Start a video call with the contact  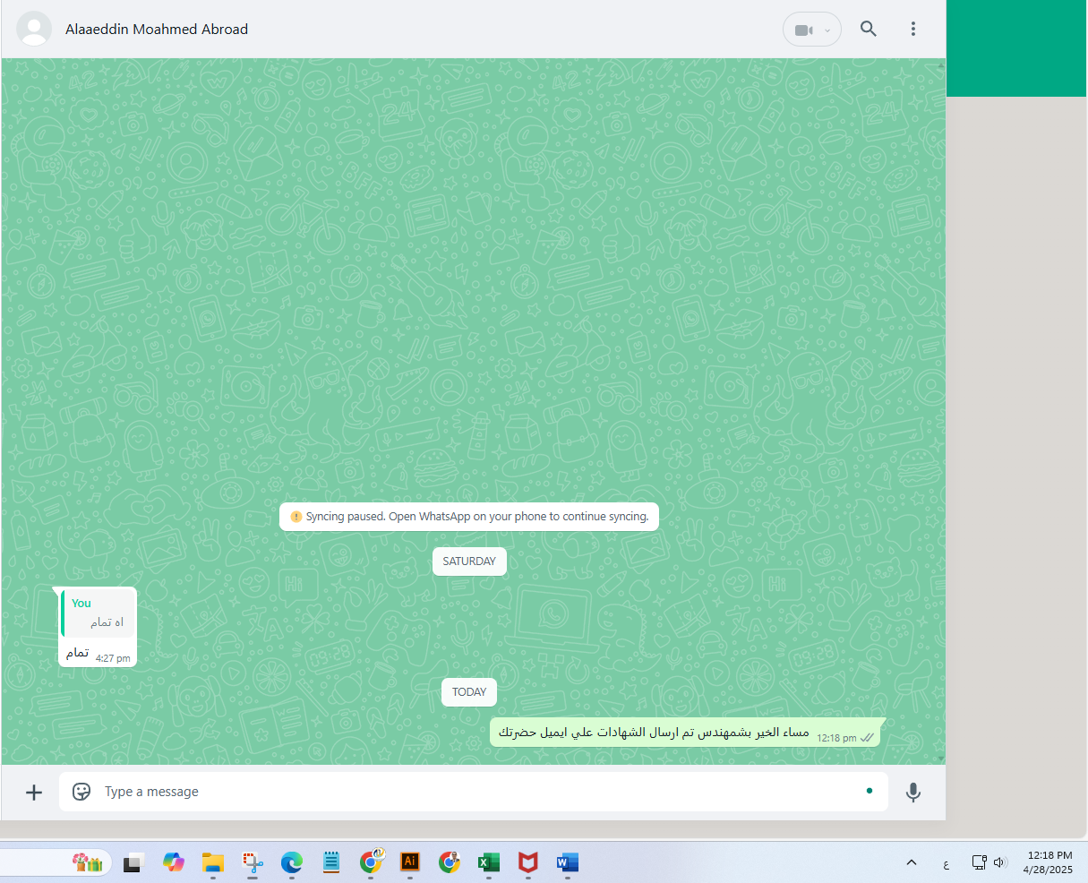pos(804,30)
